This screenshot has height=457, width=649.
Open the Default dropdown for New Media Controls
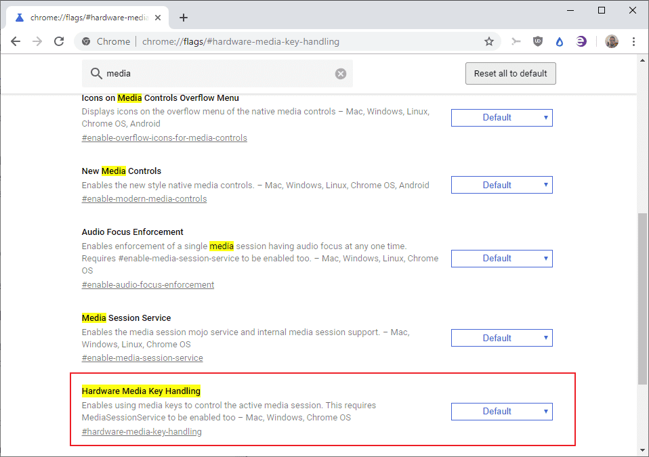pyautogui.click(x=501, y=184)
